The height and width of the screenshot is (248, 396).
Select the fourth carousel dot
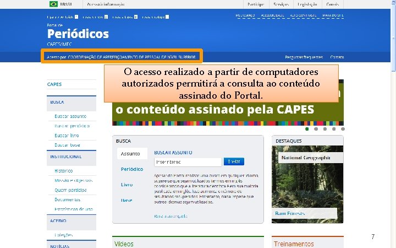click(334, 129)
